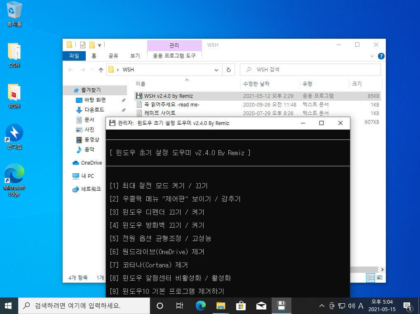Go up one folder level
This screenshot has width=420, height=314.
click(101, 70)
